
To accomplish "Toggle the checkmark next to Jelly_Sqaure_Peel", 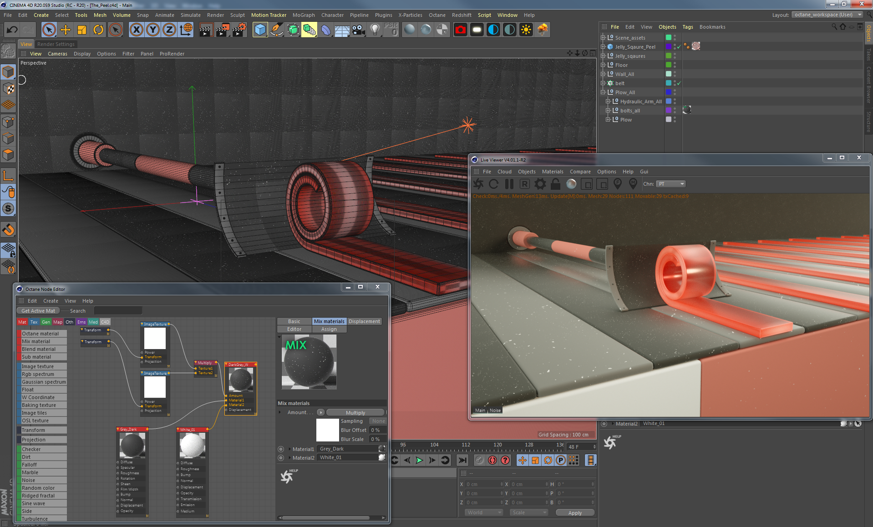I will [678, 46].
